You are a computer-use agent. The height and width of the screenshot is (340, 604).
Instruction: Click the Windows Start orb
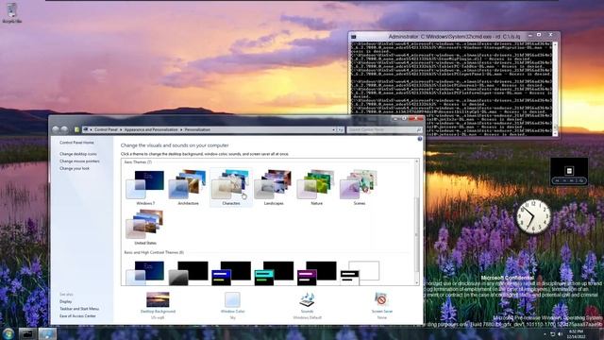[8, 333]
